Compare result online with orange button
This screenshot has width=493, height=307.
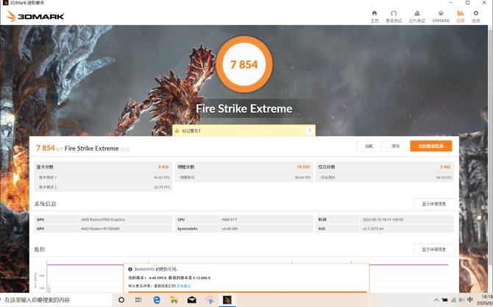pos(431,147)
